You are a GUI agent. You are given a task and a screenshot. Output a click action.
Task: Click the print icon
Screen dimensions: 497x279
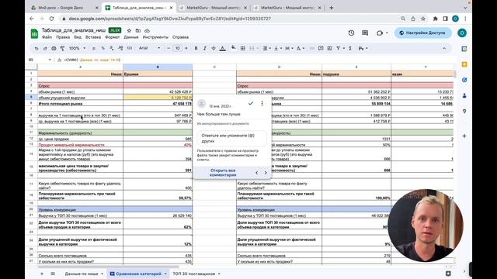click(x=54, y=48)
